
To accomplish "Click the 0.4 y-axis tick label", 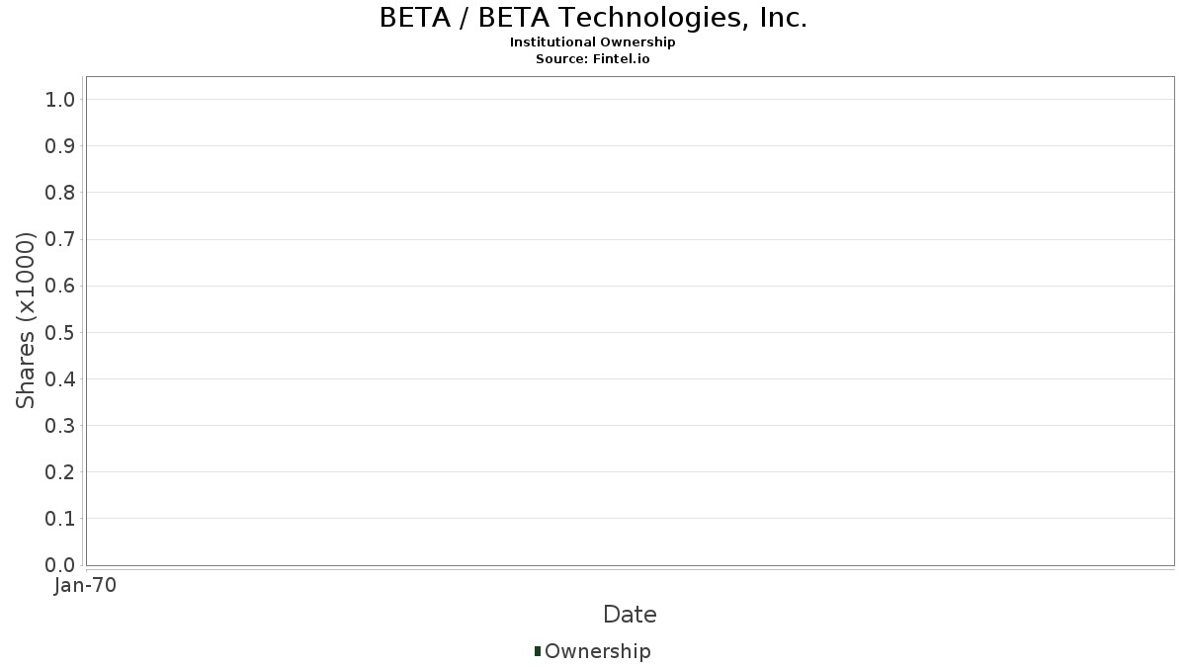I will [x=59, y=379].
